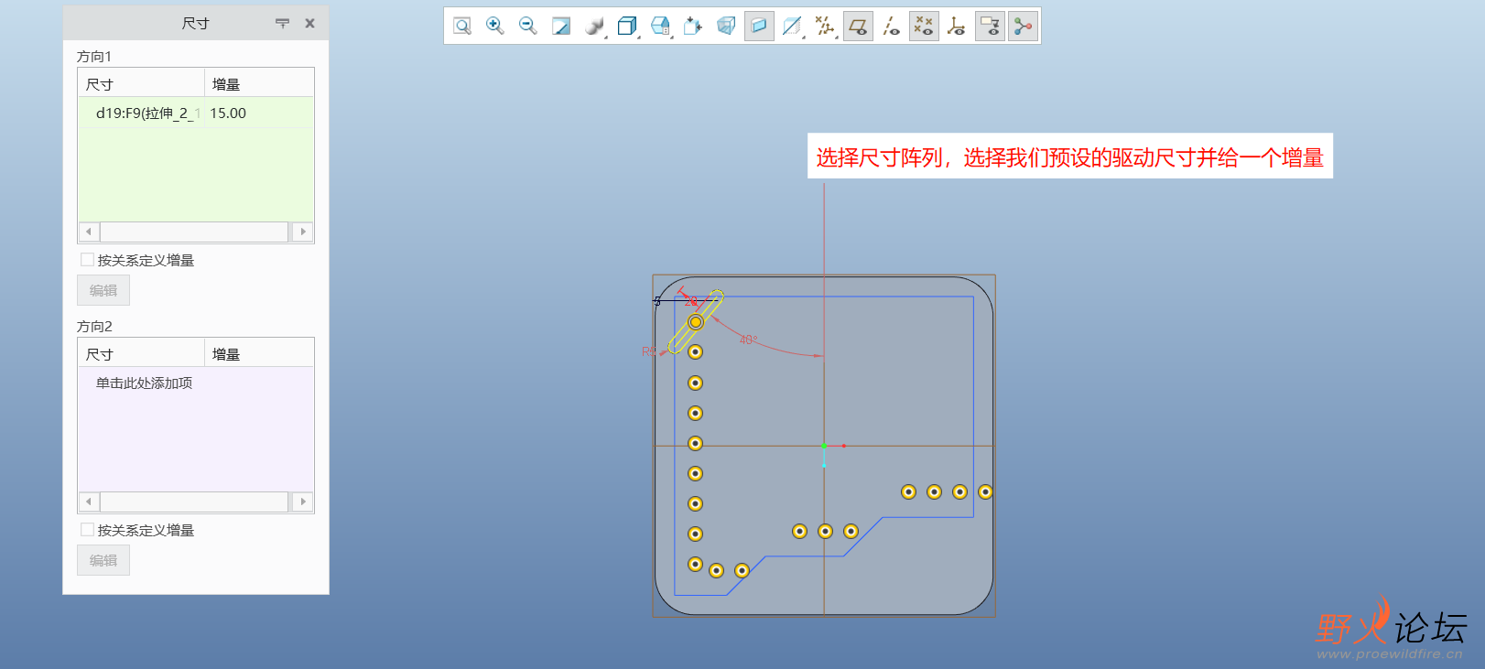Click direction 2 增量 column header
Screen dimensions: 1485x669
pos(259,354)
